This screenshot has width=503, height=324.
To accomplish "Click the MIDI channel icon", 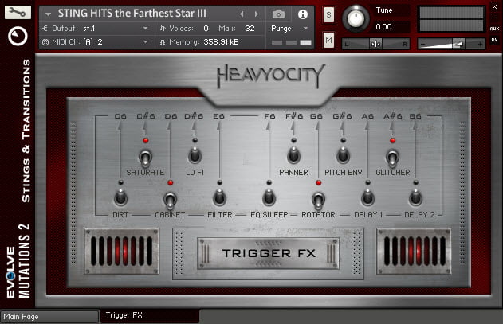I will [x=45, y=42].
